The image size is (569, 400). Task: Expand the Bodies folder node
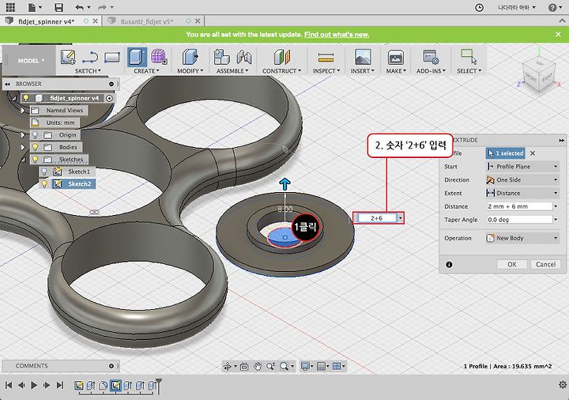point(23,147)
